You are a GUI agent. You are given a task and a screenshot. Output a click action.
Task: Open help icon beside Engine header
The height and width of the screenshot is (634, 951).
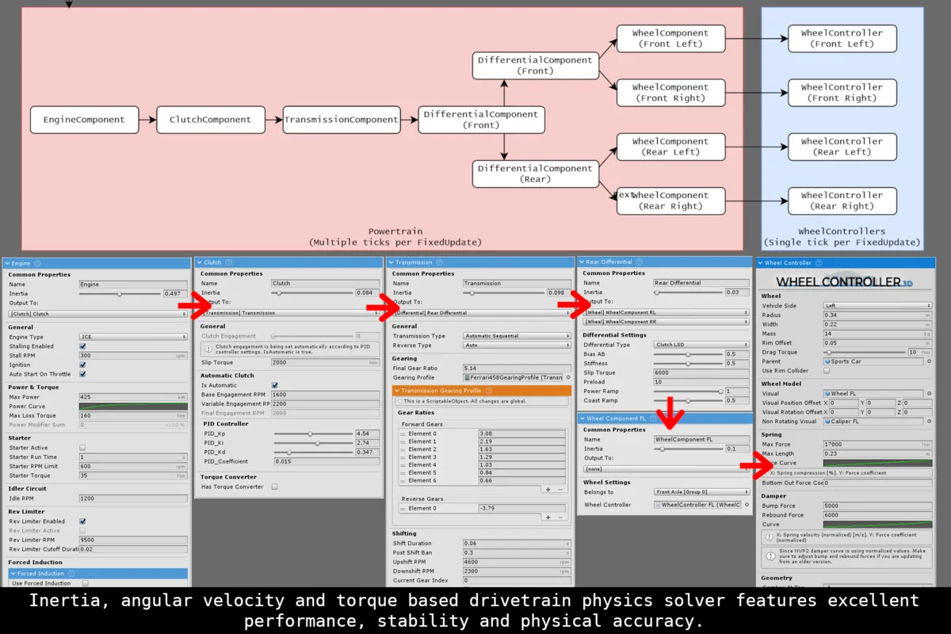[38, 263]
